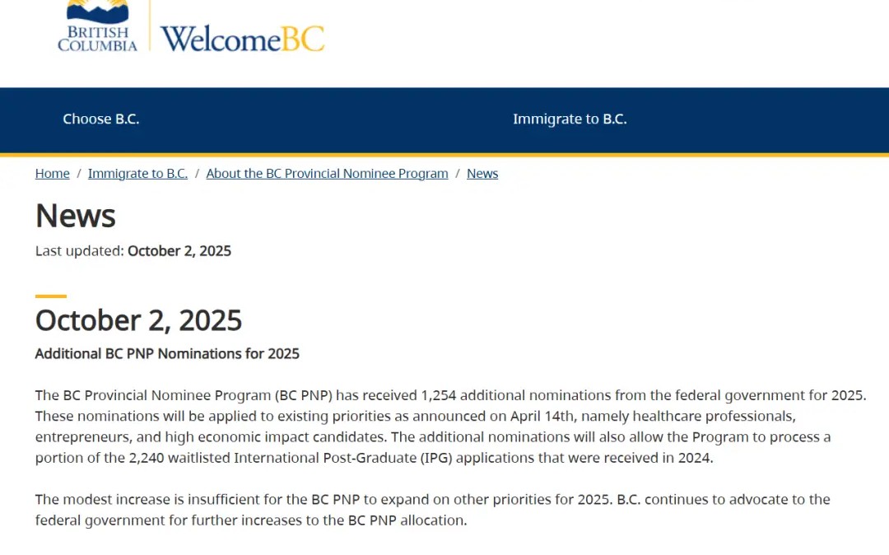This screenshot has height=555, width=889.
Task: Open About the BC Provincial Nominee Program breadcrumb
Action: 327,174
